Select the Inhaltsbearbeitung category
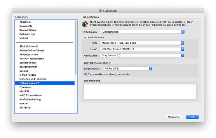Viewport: 216px width, 138px height. tap(45, 100)
